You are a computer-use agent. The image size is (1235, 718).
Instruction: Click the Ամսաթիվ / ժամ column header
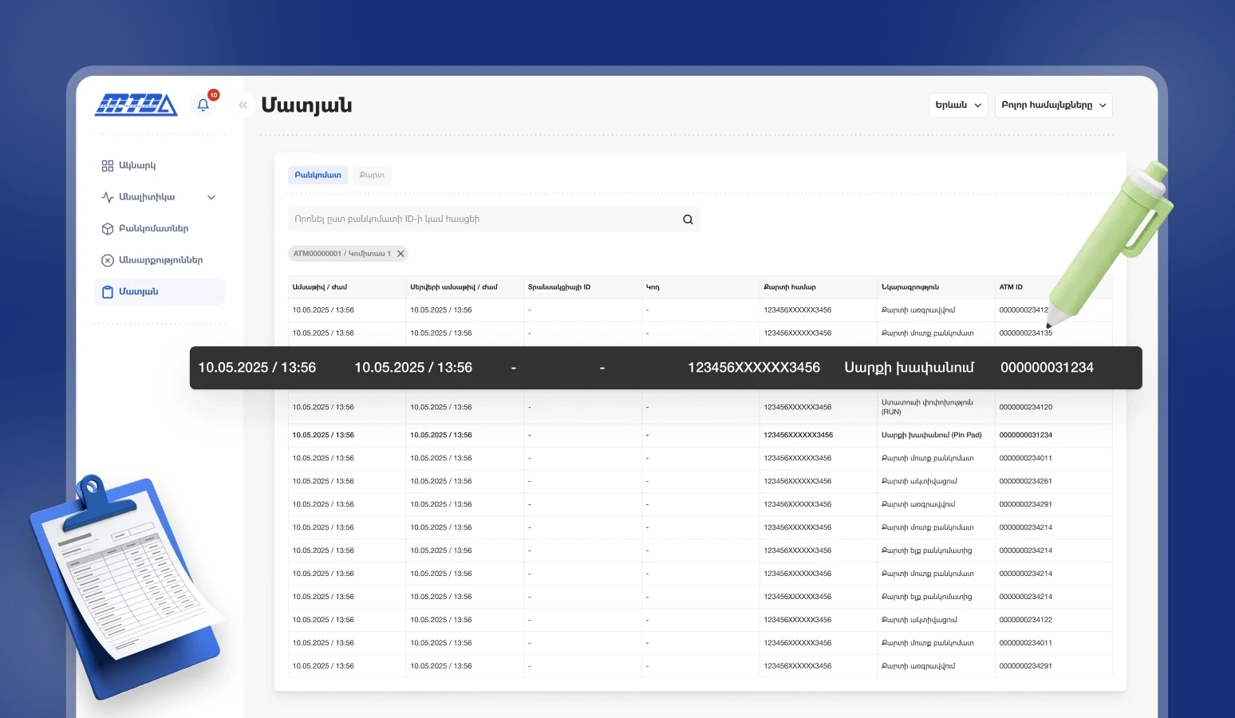coord(320,287)
